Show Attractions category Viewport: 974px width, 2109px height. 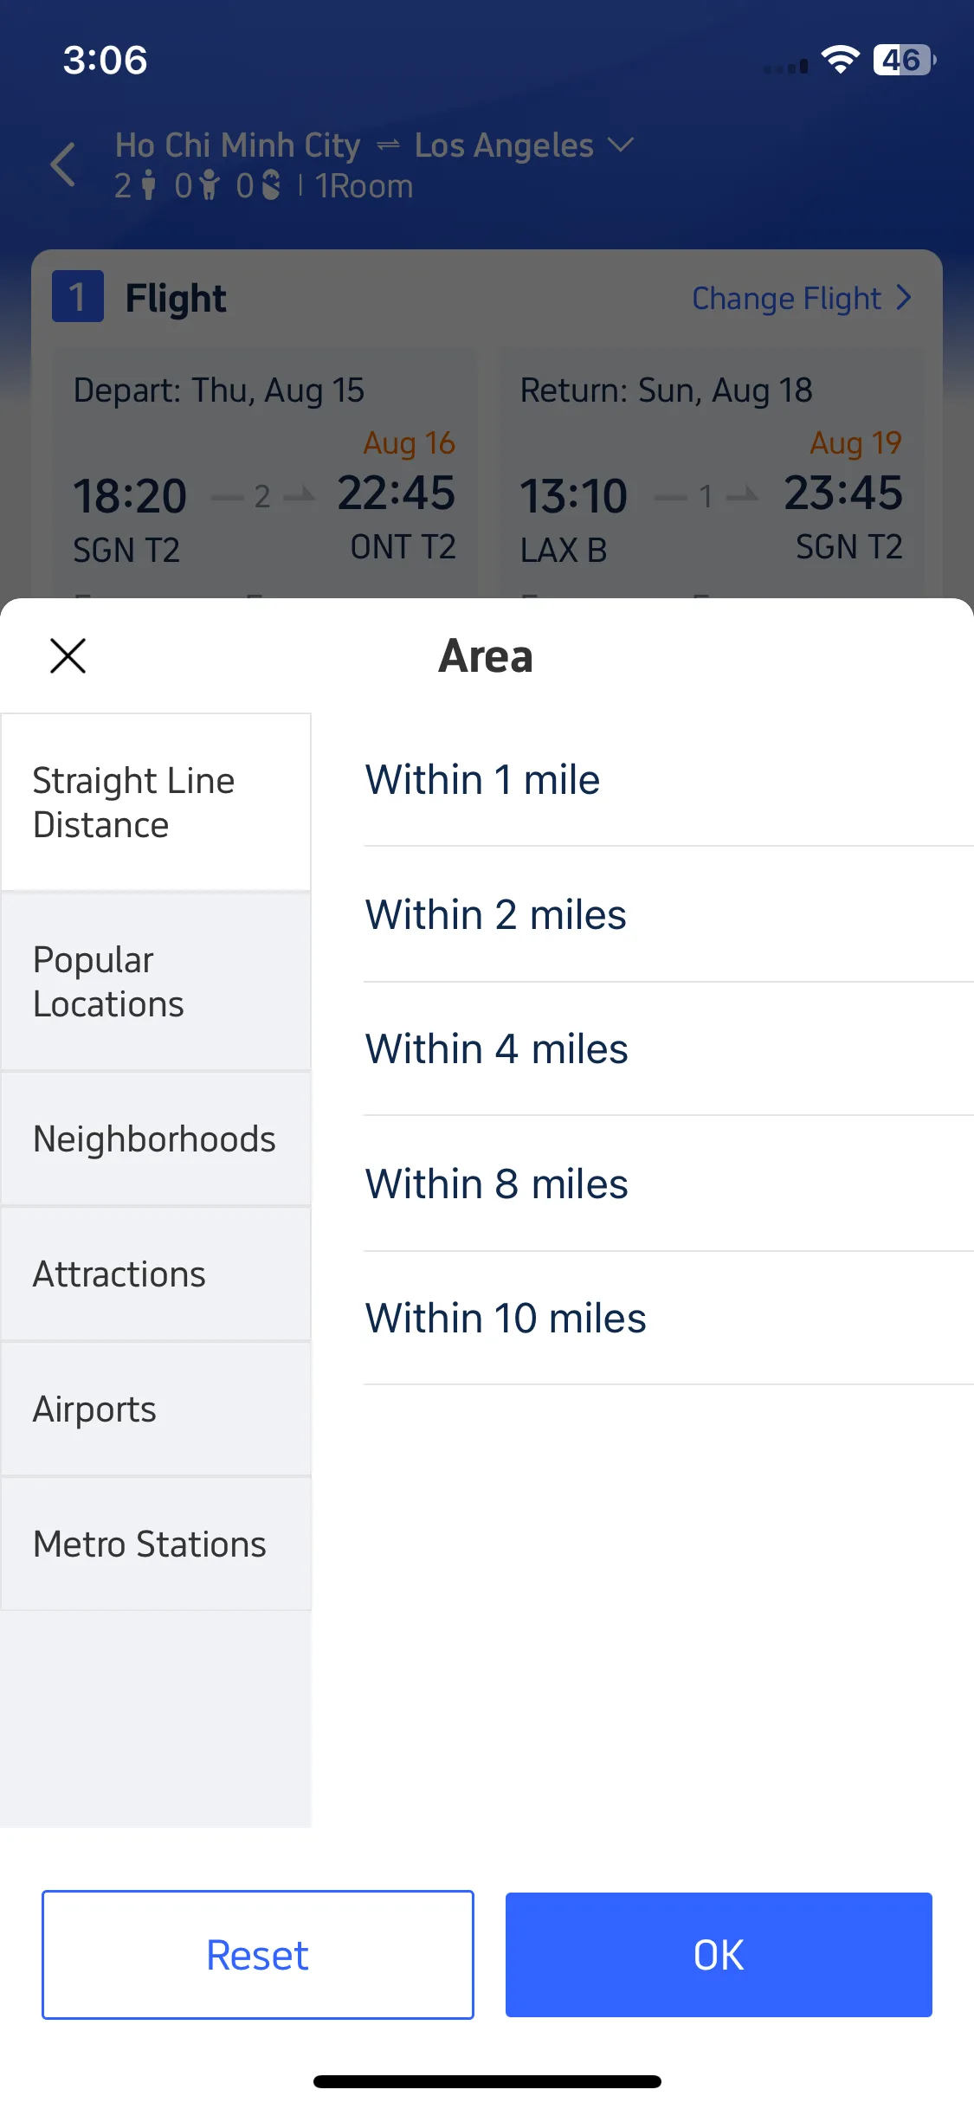coord(156,1274)
